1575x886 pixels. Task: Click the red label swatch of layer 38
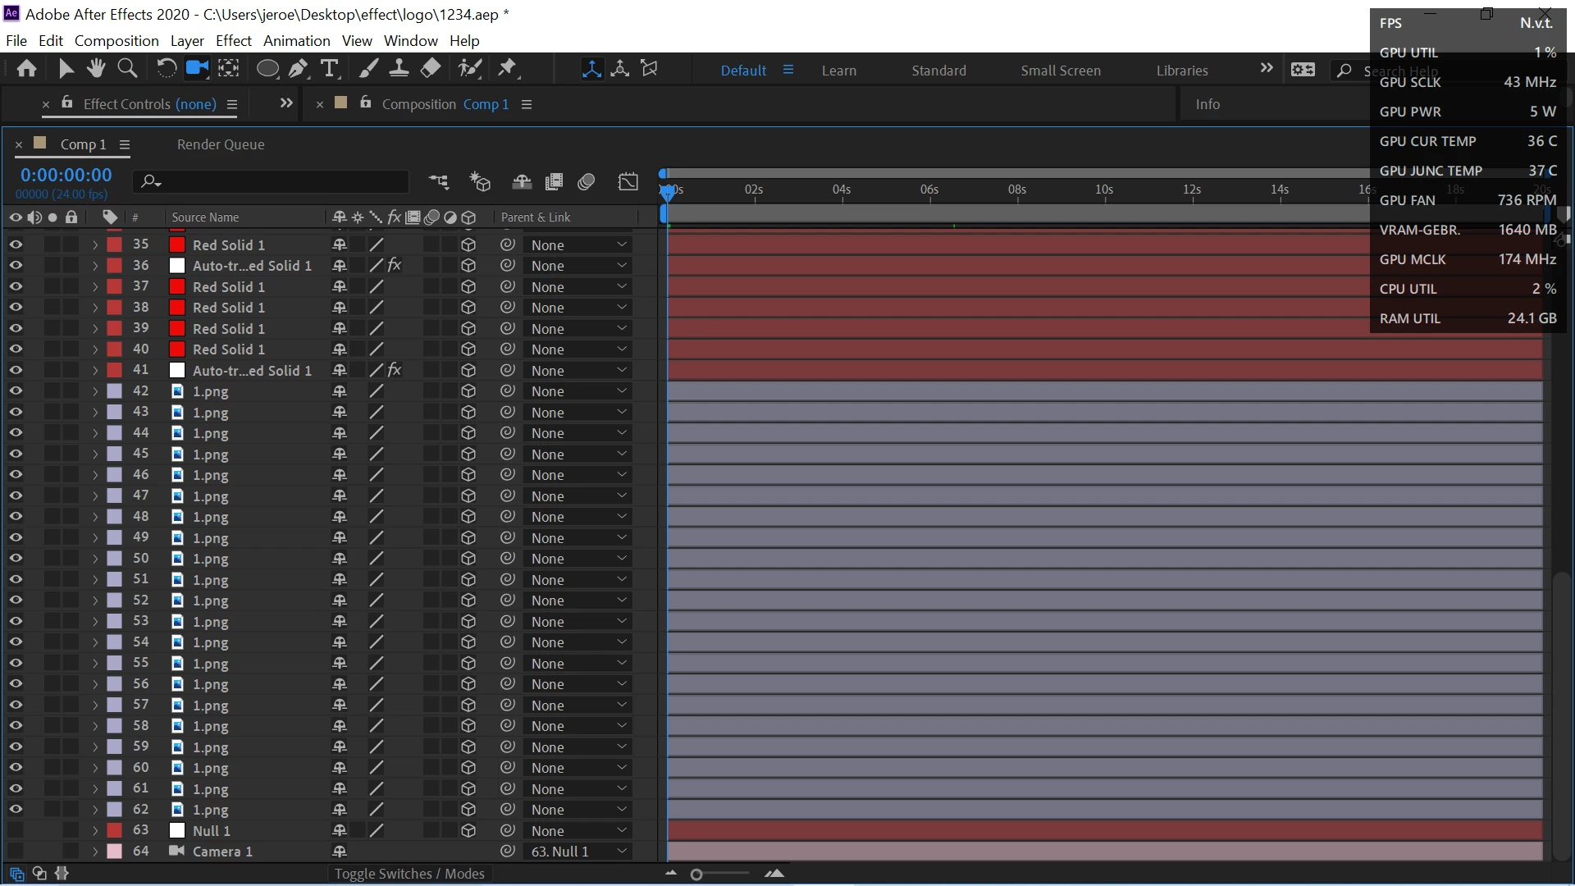115,308
